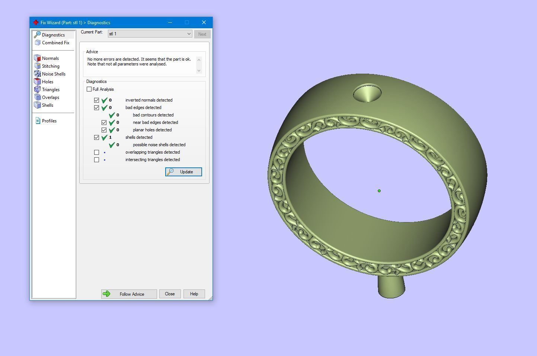Select the Triangles icon in sidebar
Screen dimensions: 537x356
pos(37,89)
